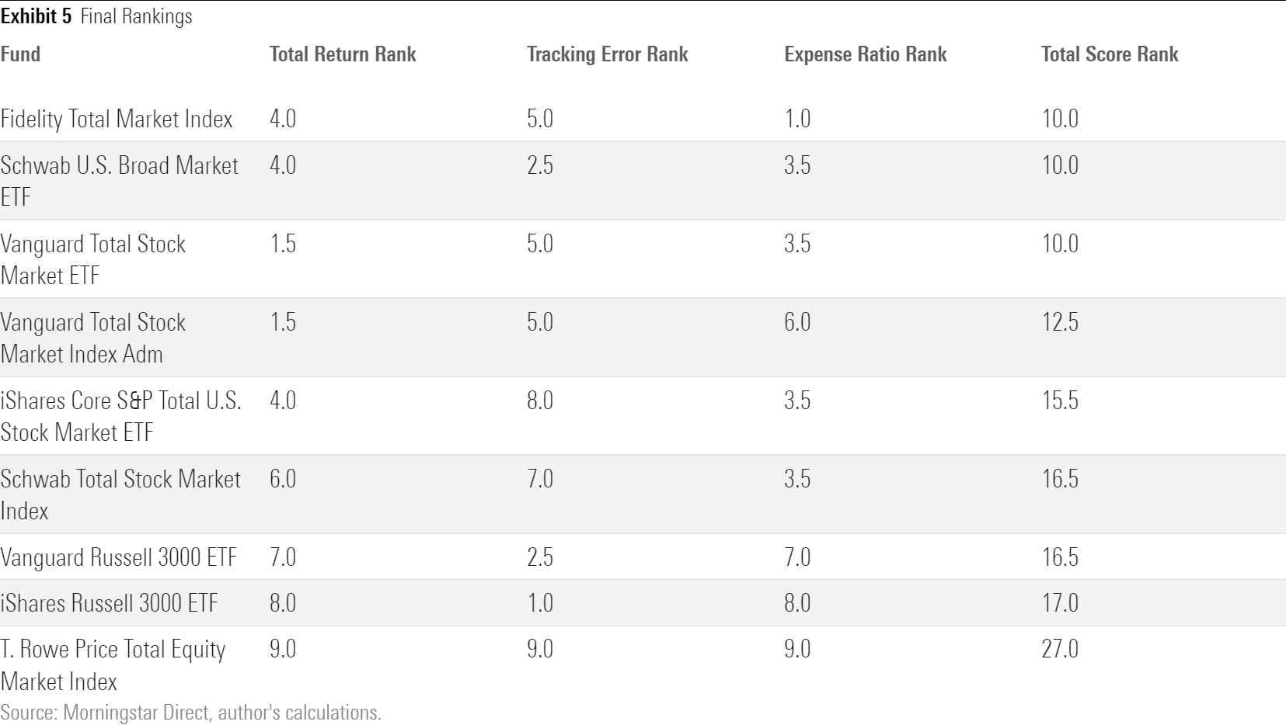This screenshot has width=1286, height=725.
Task: Select iShares Core S&P Total U.S. Stock Market ETF
Action: 120,416
